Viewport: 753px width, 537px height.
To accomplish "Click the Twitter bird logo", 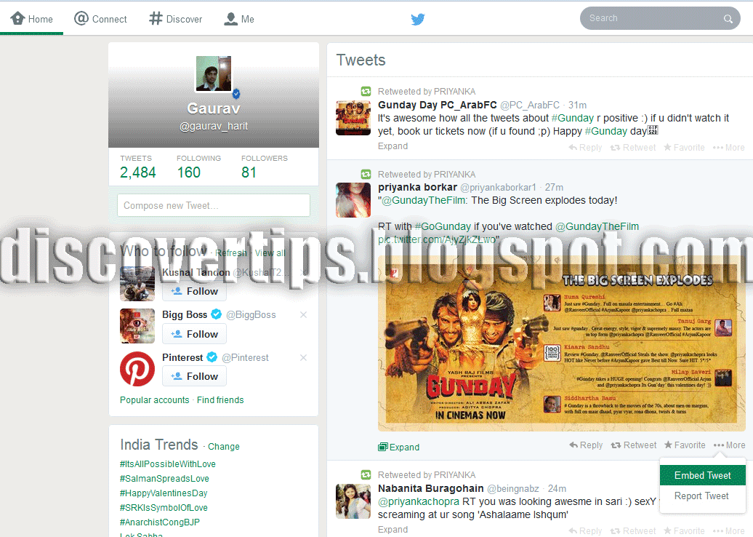I will click(x=418, y=19).
